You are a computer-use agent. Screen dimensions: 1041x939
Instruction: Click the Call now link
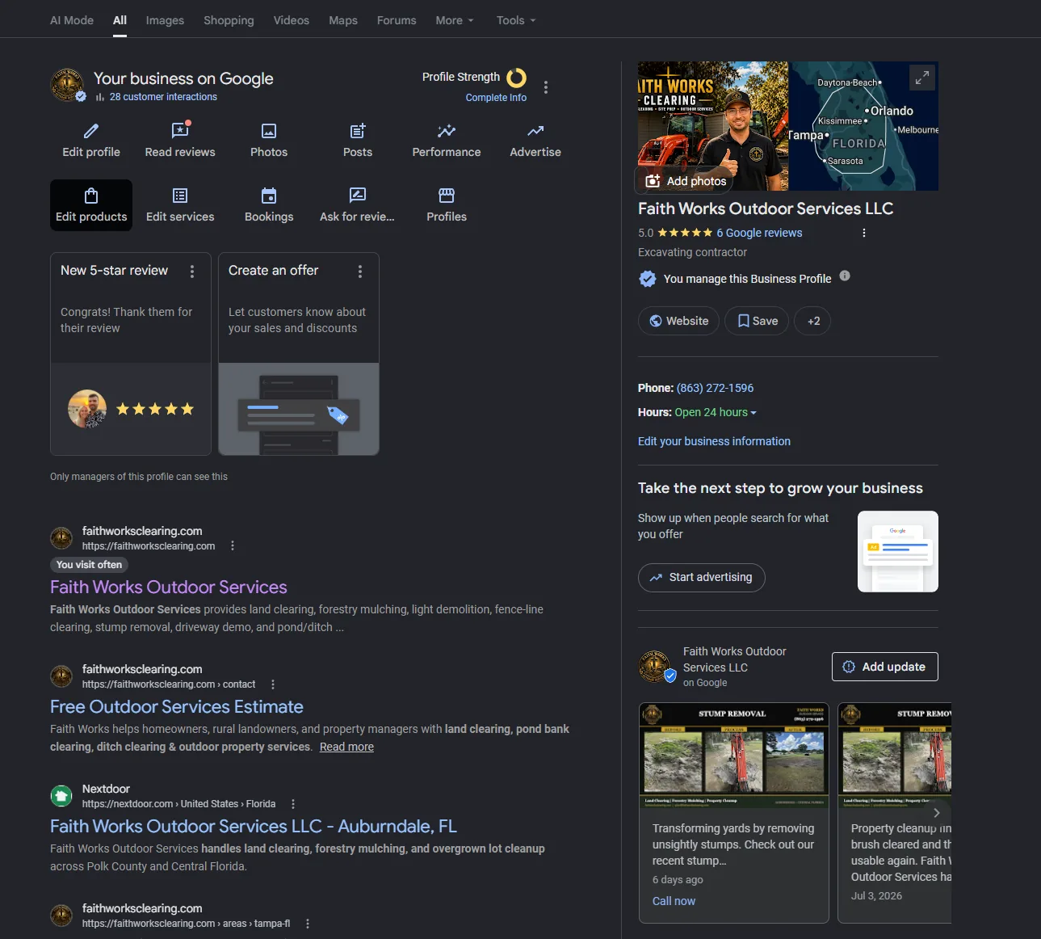[x=674, y=901]
